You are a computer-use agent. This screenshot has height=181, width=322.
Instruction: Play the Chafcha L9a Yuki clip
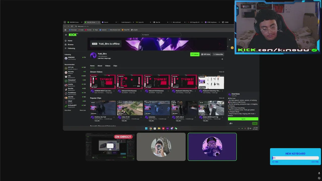pos(103,108)
